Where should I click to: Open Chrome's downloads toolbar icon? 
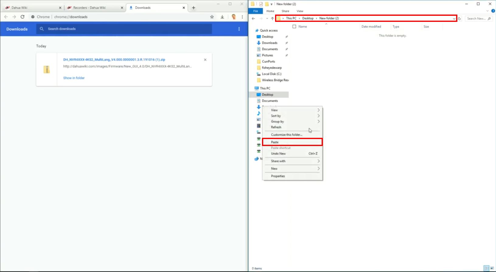pos(222,17)
